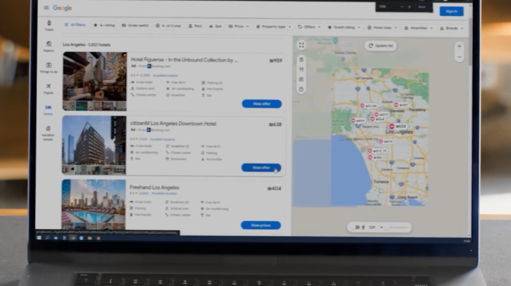The image size is (511, 286).
Task: Expand the Guest rating dropdown
Action: [344, 27]
